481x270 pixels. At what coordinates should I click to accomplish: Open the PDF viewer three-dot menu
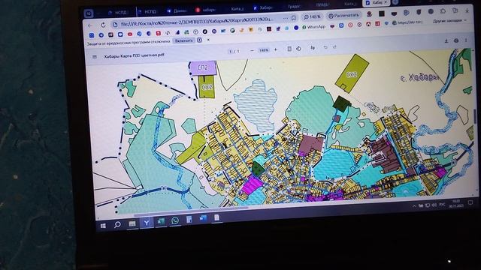pyautogui.click(x=466, y=40)
